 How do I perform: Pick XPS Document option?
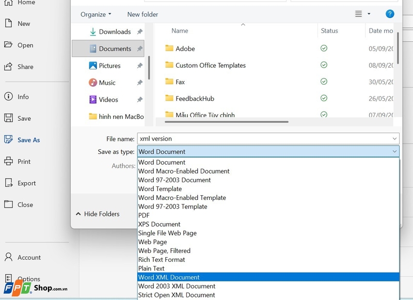coord(268,224)
